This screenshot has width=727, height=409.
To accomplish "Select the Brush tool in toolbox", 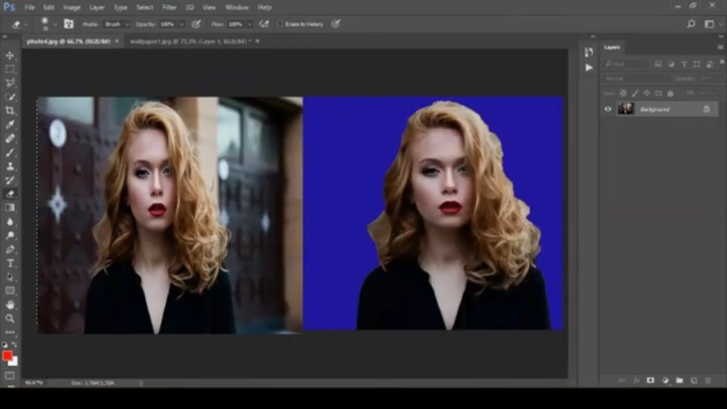I will point(10,153).
